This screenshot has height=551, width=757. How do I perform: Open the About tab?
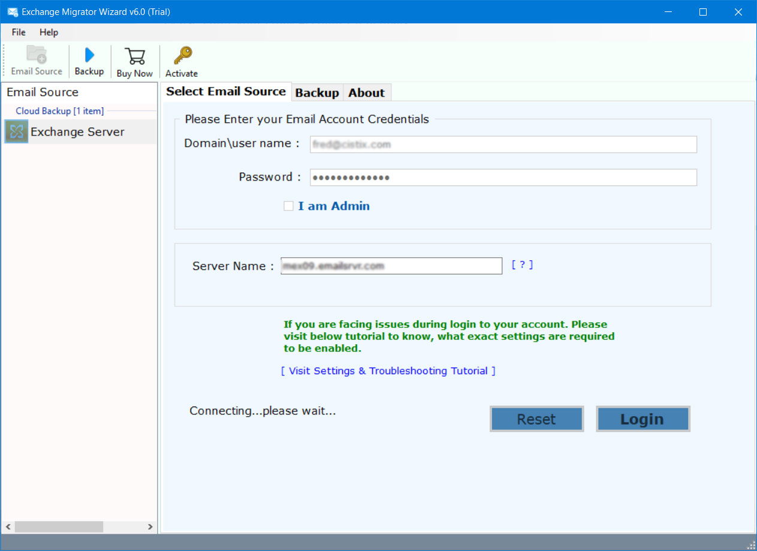[x=366, y=92]
